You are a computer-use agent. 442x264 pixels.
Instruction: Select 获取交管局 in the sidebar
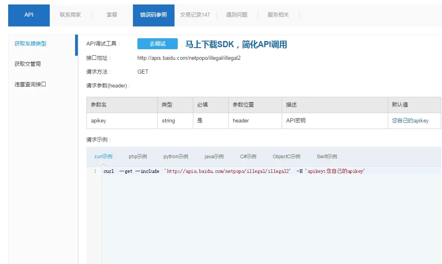[x=28, y=64]
